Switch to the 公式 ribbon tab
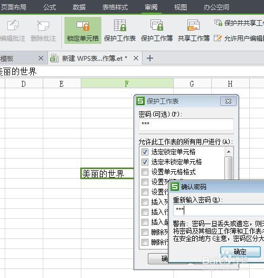 (x=50, y=7)
